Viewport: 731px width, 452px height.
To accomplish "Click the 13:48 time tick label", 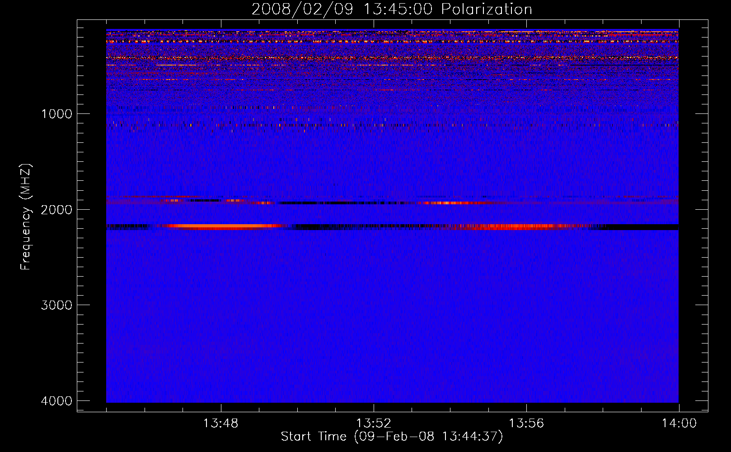I will pyautogui.click(x=220, y=424).
